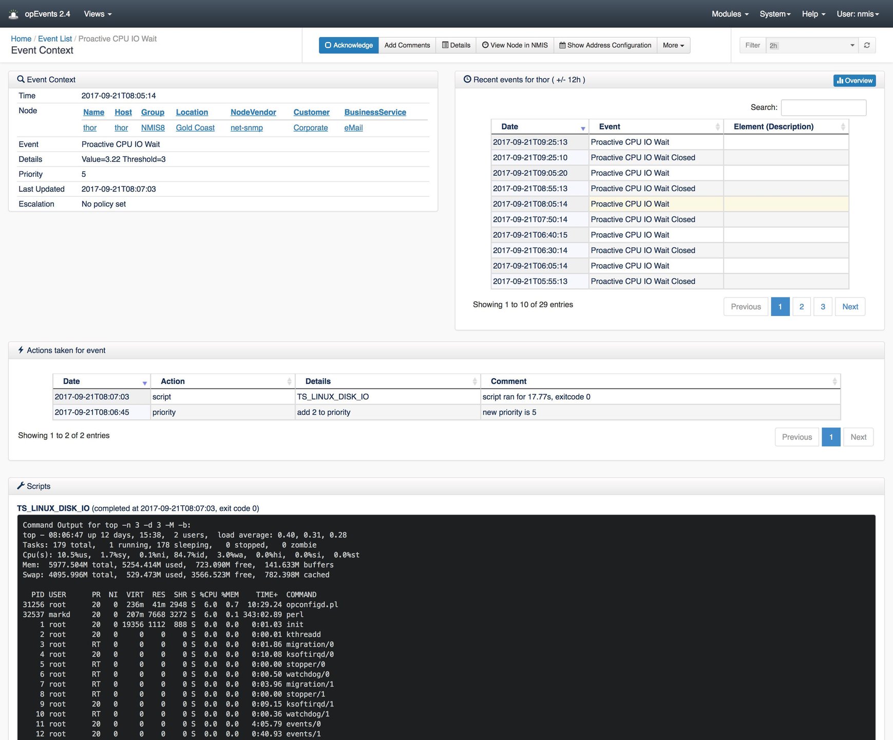
Task: Go to page 2 of recent events
Action: coord(802,307)
